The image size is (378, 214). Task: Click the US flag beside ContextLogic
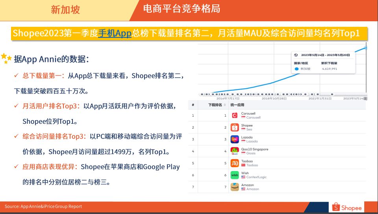point(243,177)
